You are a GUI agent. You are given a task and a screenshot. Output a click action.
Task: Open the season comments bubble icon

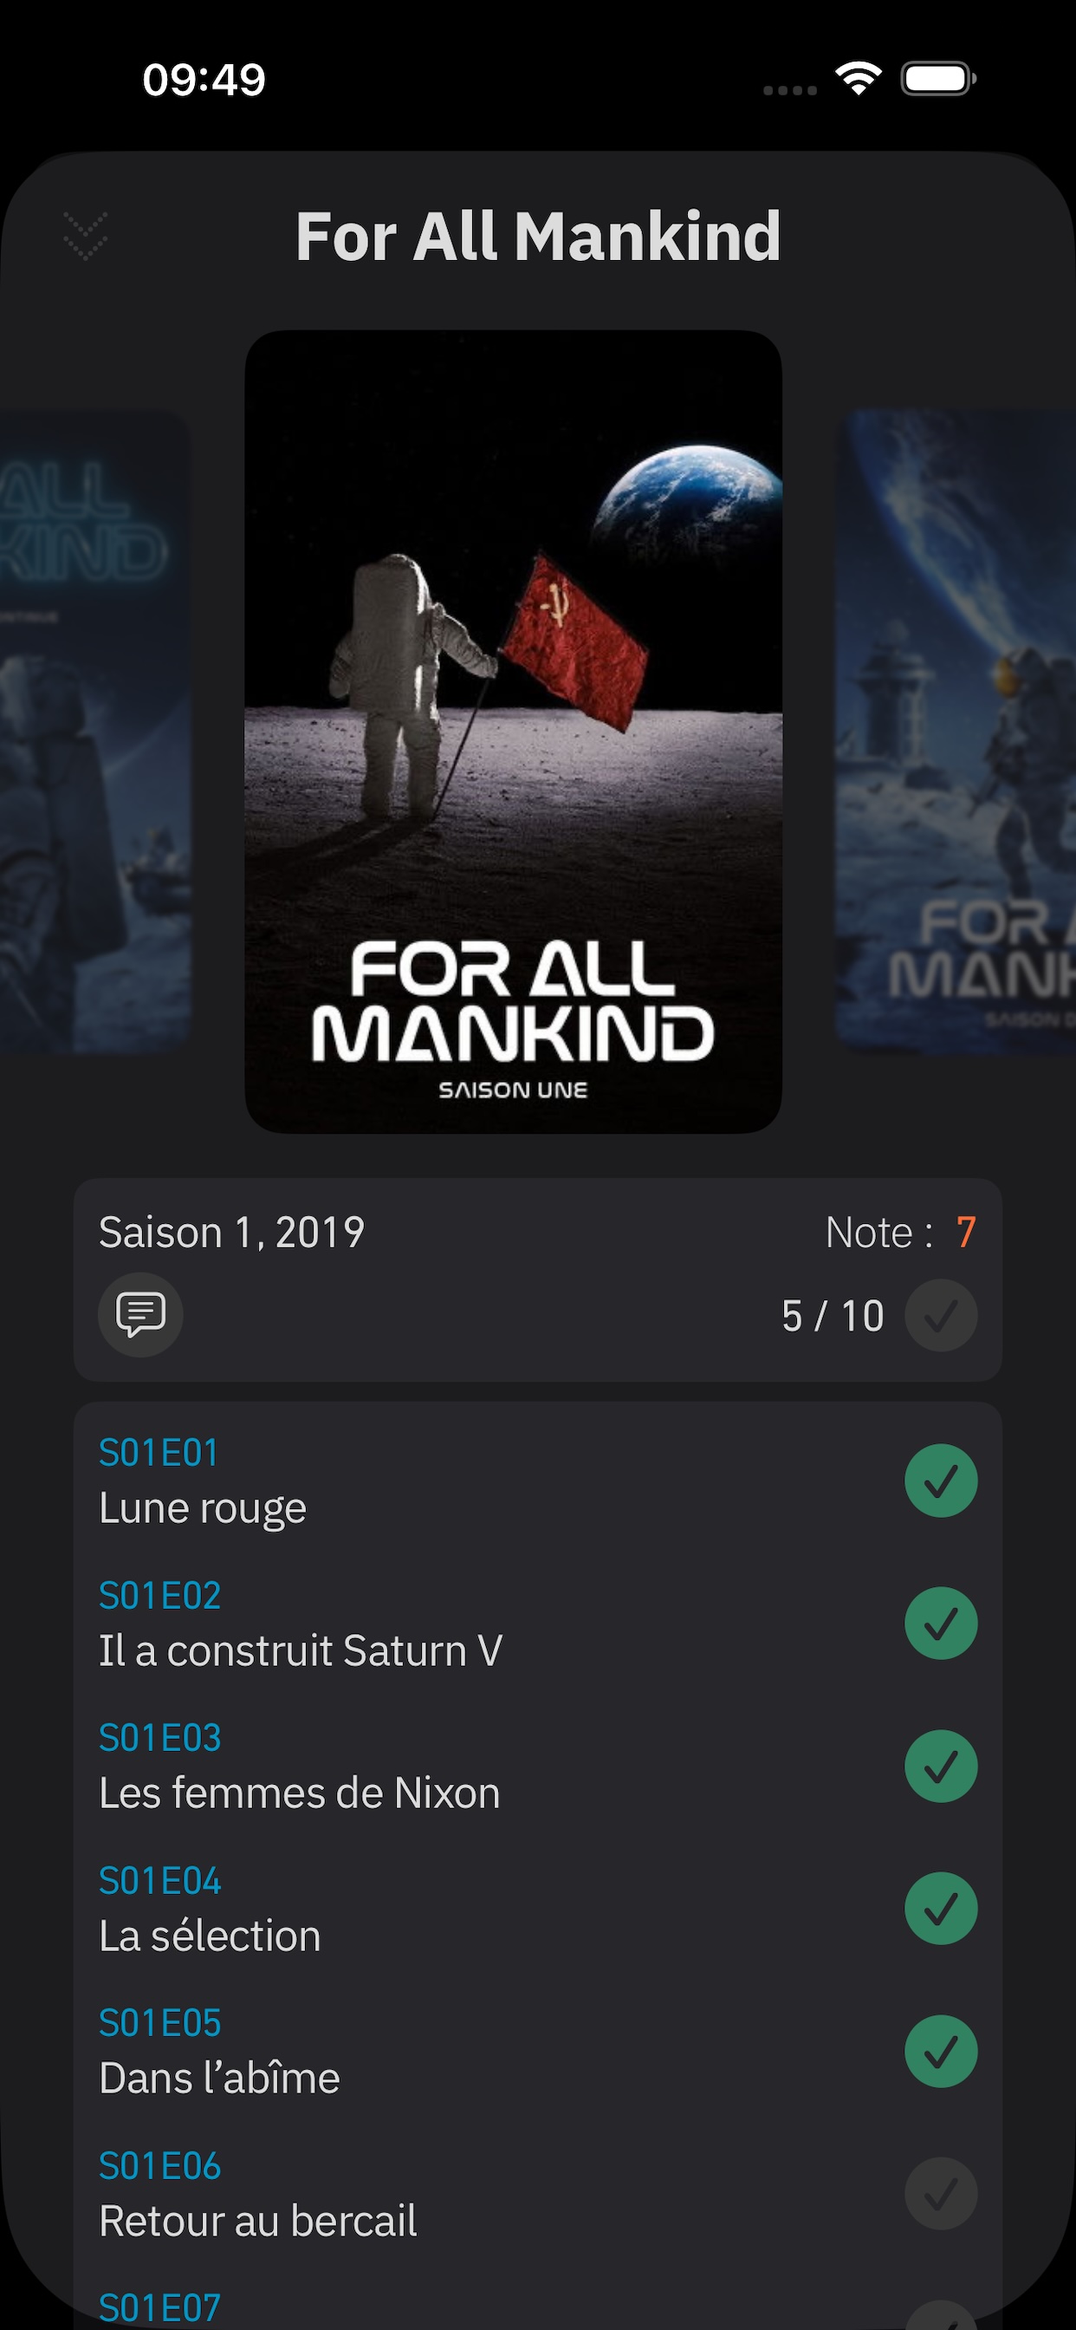click(140, 1314)
